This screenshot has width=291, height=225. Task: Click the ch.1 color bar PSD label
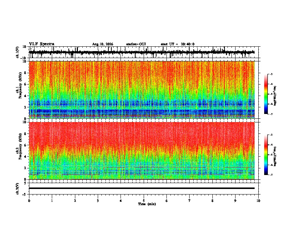(275, 96)
